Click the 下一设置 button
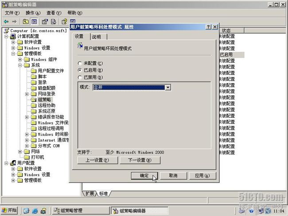The width and height of the screenshot is (288, 216). pos(140,160)
